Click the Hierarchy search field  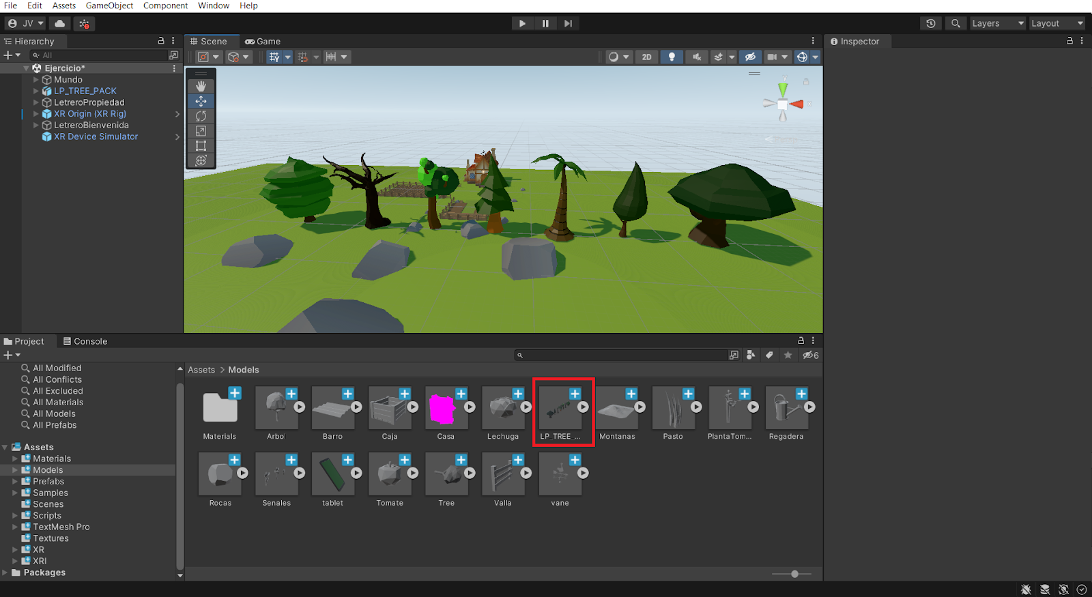99,55
